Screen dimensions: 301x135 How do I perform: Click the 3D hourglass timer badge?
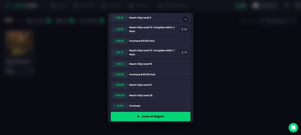click(x=184, y=29)
